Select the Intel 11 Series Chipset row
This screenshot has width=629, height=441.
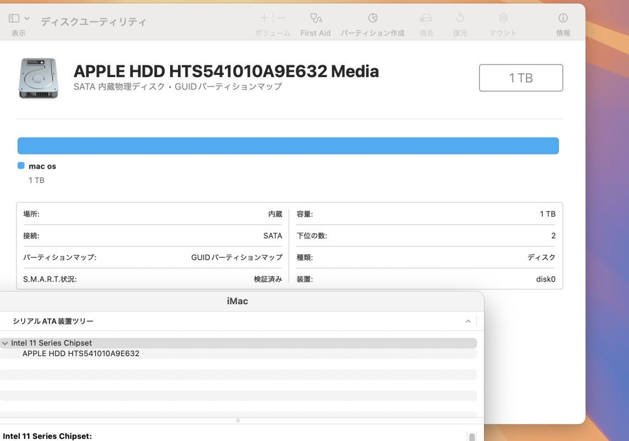tap(51, 342)
